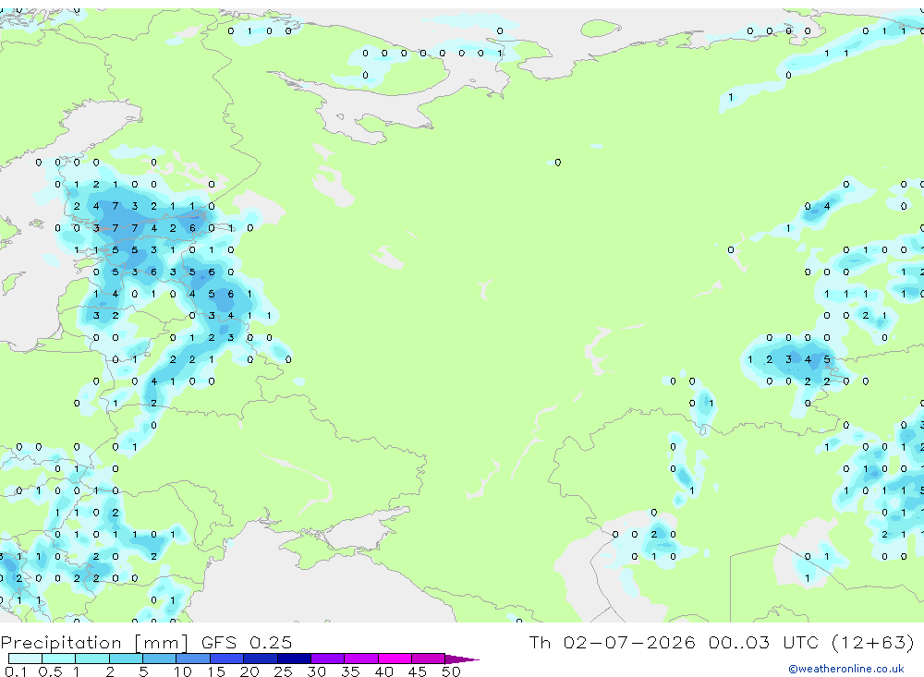
Task: Pick the legend swatch between 0.1 and 0.5
Action: [x=25, y=659]
